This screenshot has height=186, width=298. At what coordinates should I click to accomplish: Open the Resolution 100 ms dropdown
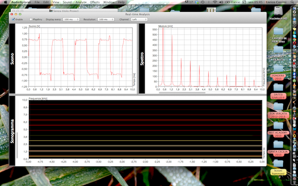coord(106,20)
